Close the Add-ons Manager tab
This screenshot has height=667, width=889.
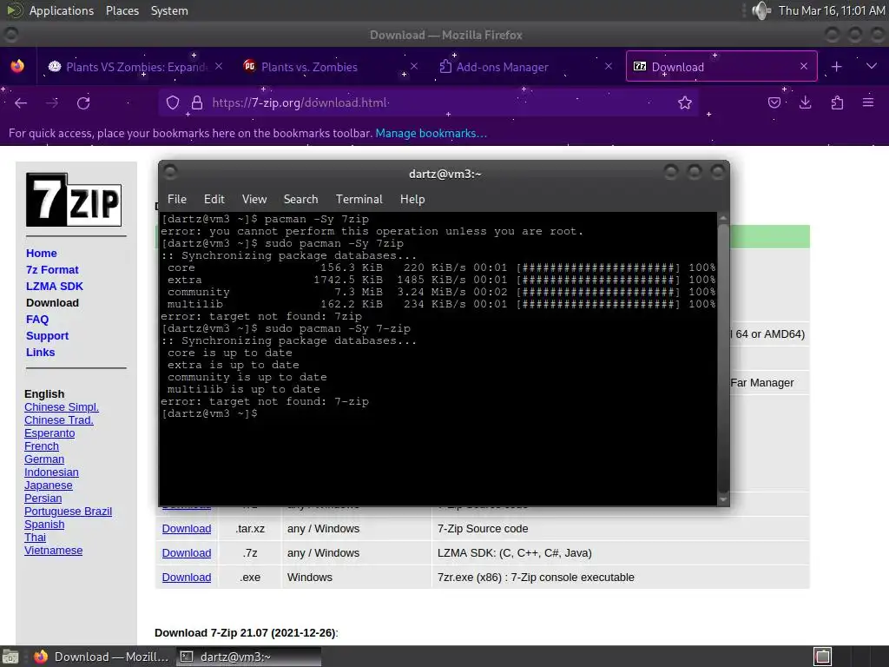point(609,66)
